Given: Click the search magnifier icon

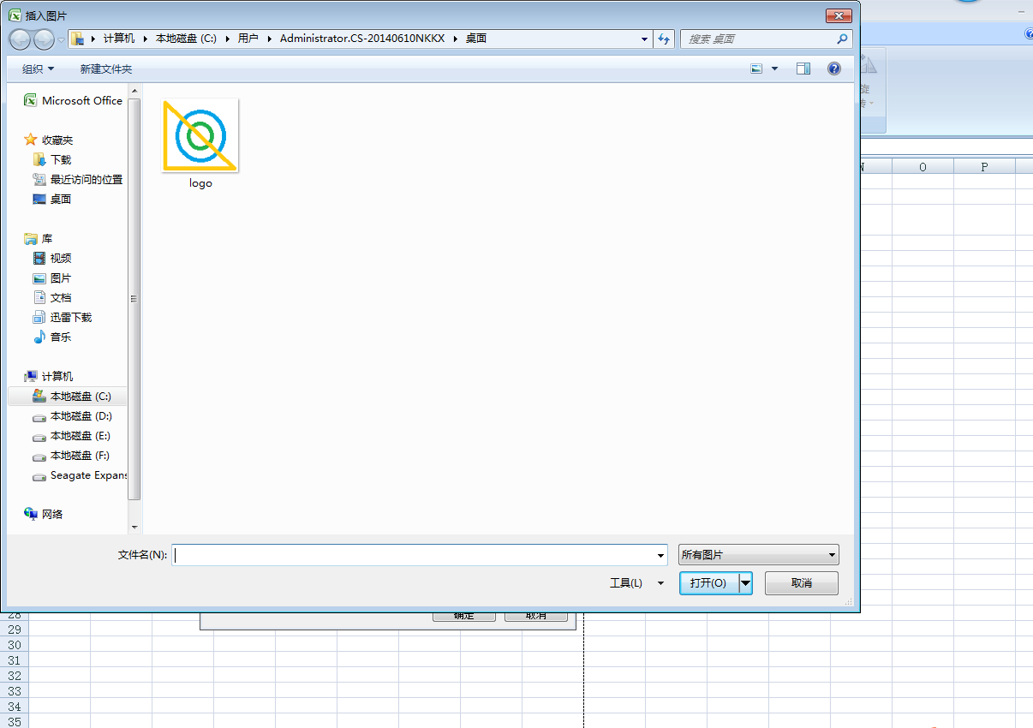Looking at the screenshot, I should (x=842, y=39).
